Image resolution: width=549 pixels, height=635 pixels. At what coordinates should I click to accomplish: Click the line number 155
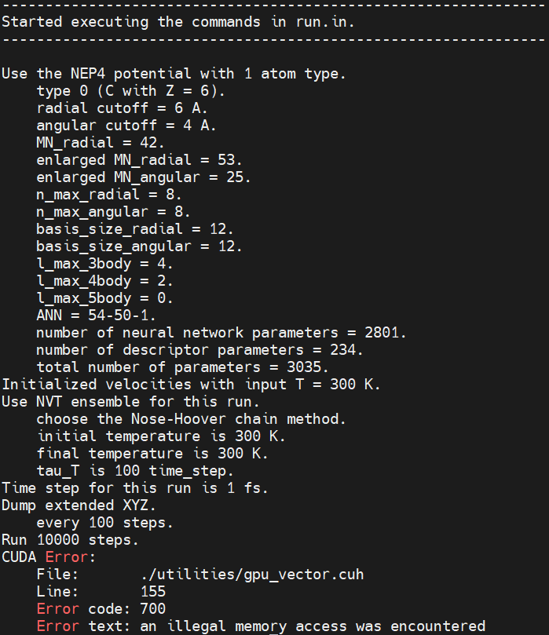pos(153,592)
